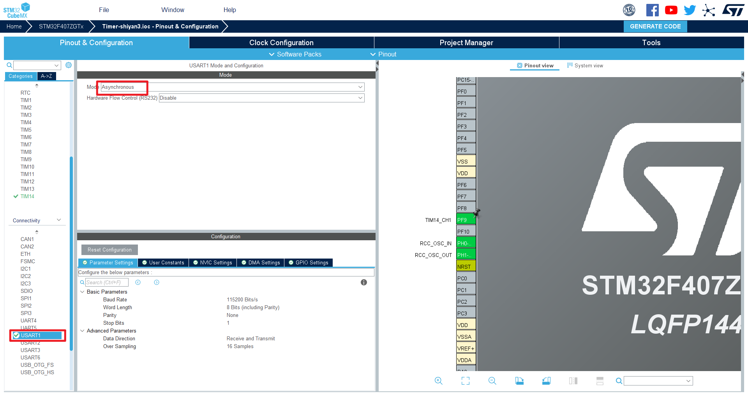Open the USART1 Mode dropdown
This screenshot has width=748, height=396.
click(233, 87)
